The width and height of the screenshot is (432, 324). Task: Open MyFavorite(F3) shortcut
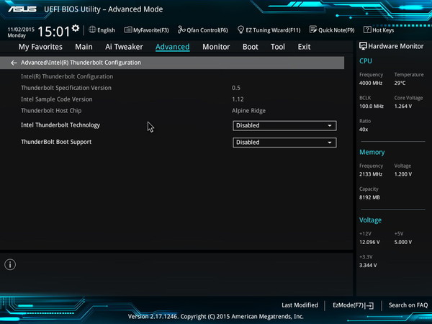tap(146, 30)
